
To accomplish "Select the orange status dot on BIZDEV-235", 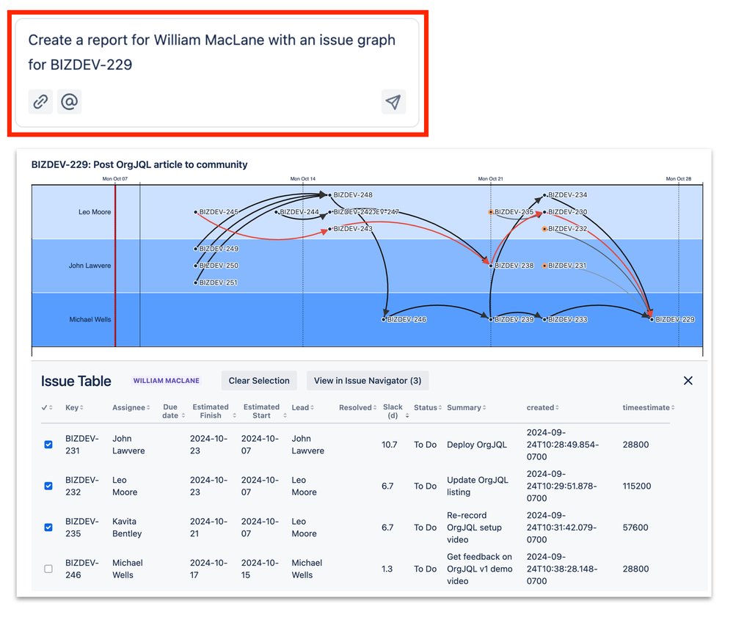I will coord(492,211).
